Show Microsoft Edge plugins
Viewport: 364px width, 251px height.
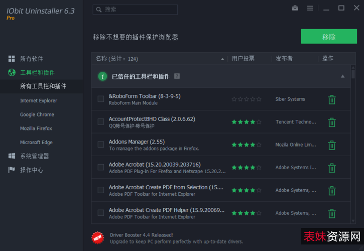(x=36, y=143)
